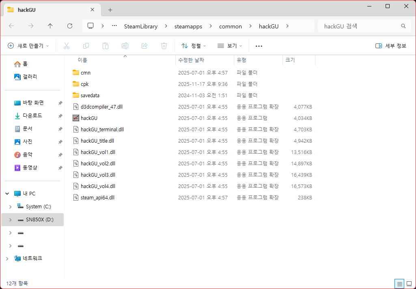Select the hackGU application icon

point(76,118)
